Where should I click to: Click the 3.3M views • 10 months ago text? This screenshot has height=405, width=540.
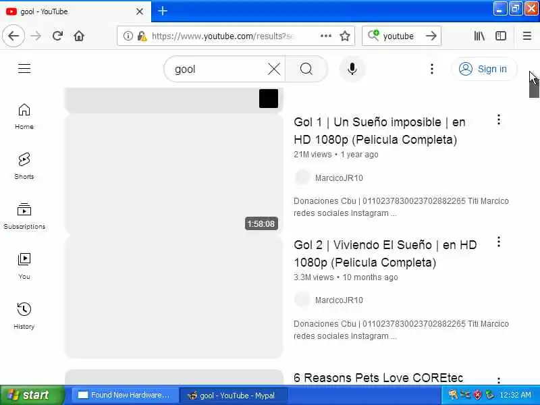(x=346, y=277)
